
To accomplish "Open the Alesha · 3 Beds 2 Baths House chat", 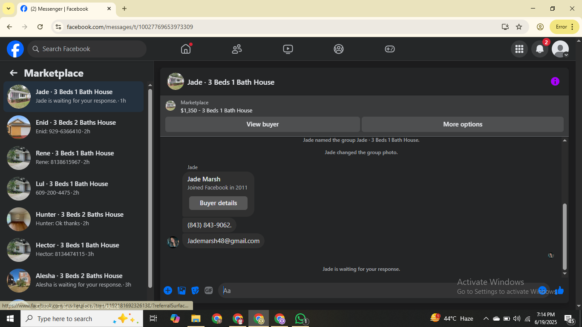I will (x=74, y=281).
